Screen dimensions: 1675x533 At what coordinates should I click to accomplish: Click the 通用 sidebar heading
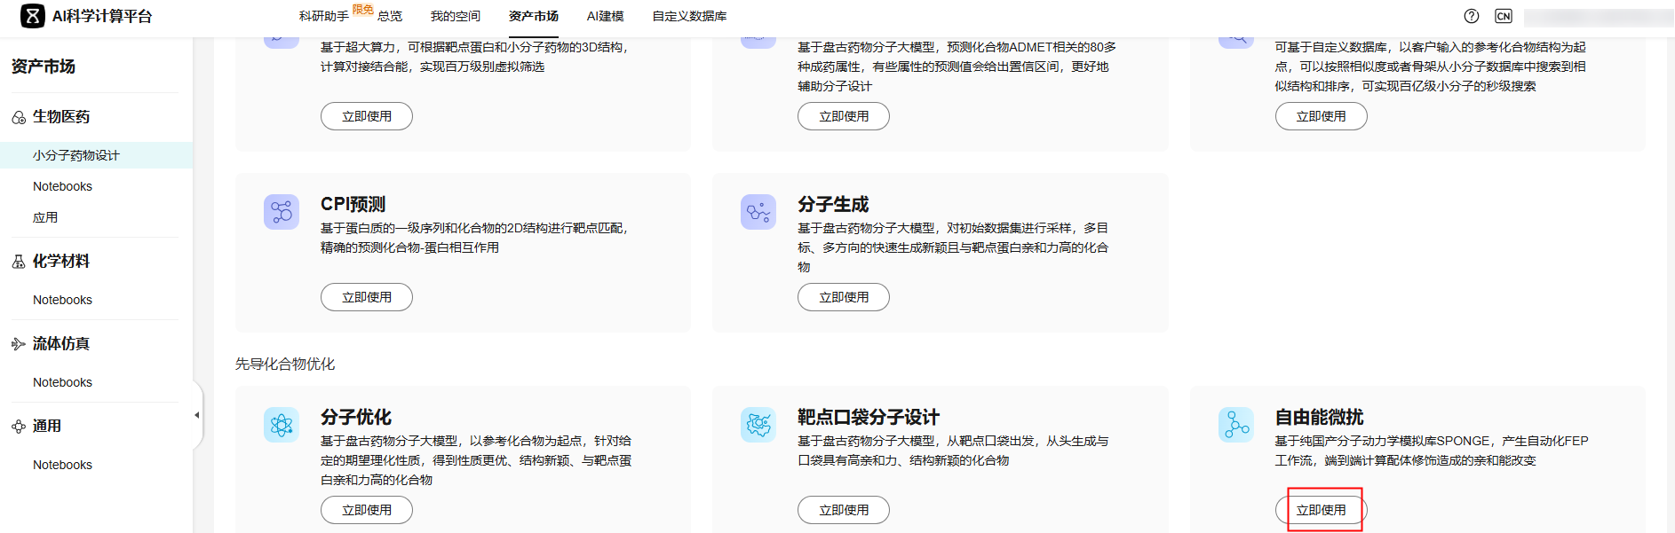click(47, 427)
